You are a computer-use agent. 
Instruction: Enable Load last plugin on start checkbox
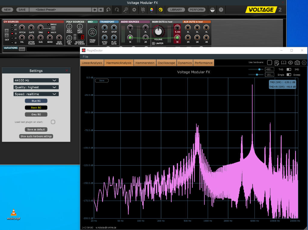pos(53,122)
